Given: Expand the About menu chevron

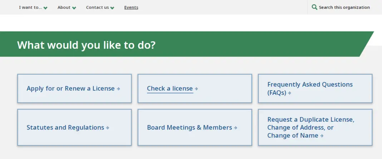Looking at the screenshot, I should (x=74, y=8).
